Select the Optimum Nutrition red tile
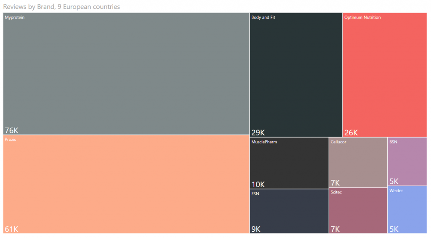The width and height of the screenshot is (431, 238). pyautogui.click(x=385, y=75)
